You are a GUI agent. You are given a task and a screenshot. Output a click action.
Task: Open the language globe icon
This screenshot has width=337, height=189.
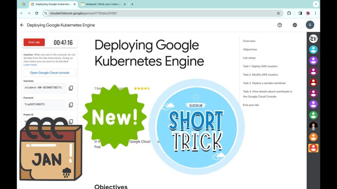coord(295,25)
